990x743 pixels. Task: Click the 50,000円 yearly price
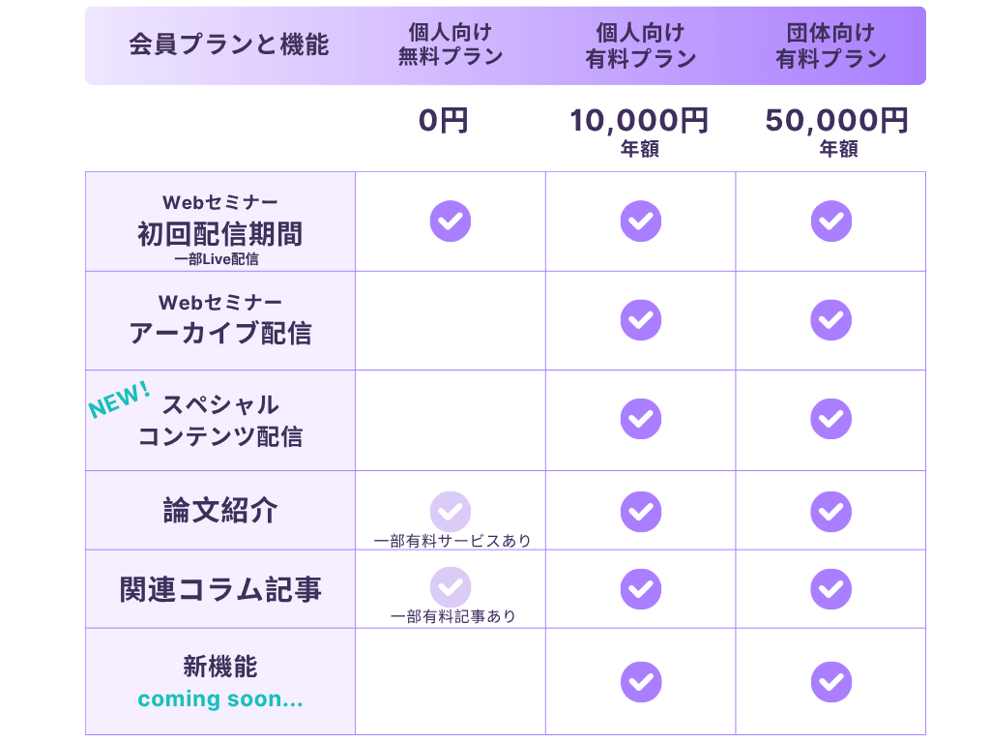click(x=837, y=121)
